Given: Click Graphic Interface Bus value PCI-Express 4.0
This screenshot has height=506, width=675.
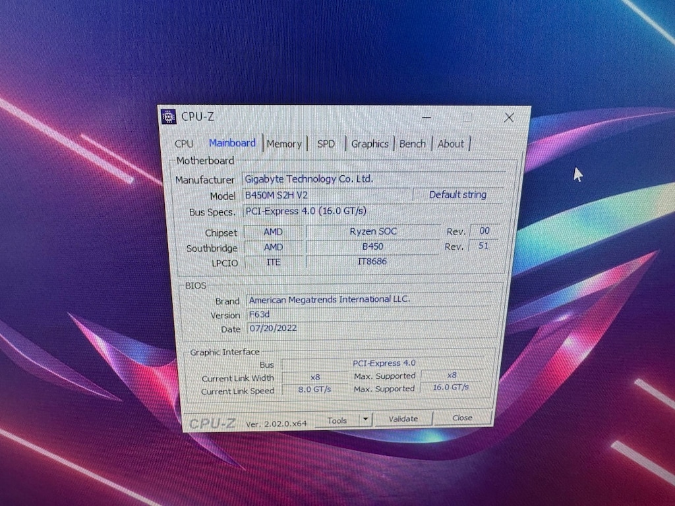Looking at the screenshot, I should point(384,363).
